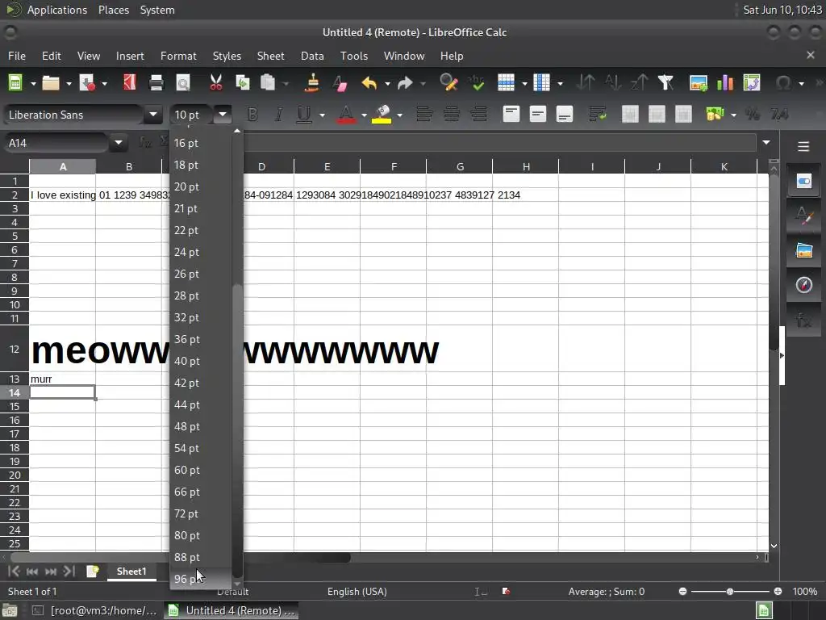This screenshot has height=620, width=826.
Task: Insert an image via toolbar icon
Action: pyautogui.click(x=699, y=83)
